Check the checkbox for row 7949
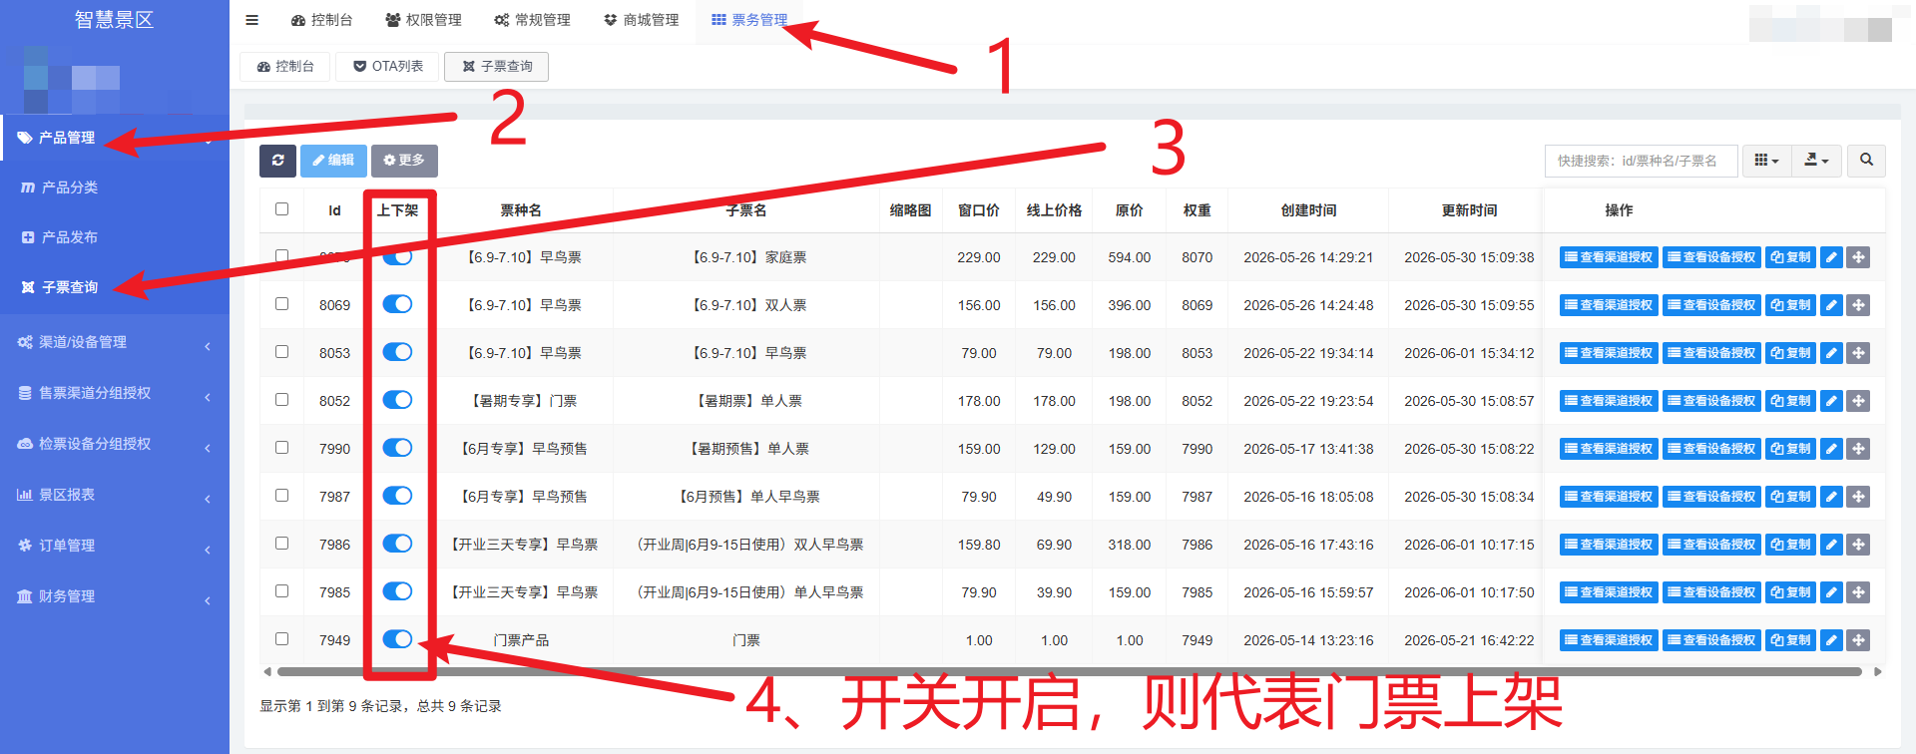This screenshot has width=1916, height=754. coord(281,639)
